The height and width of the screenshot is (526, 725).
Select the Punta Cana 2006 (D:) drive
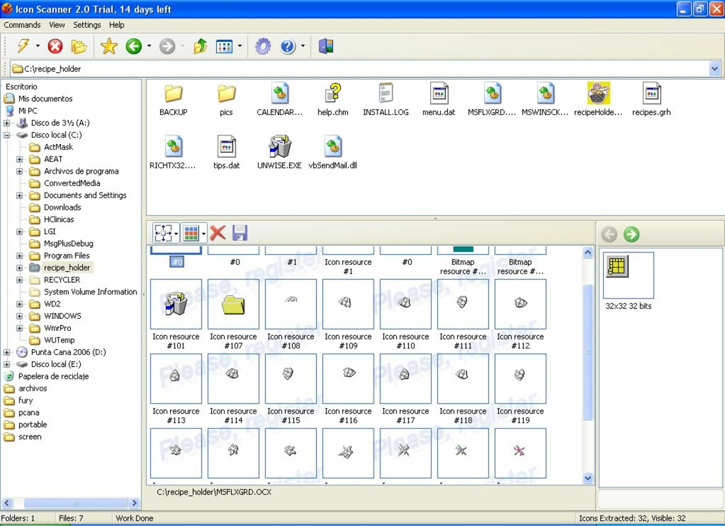pyautogui.click(x=68, y=352)
